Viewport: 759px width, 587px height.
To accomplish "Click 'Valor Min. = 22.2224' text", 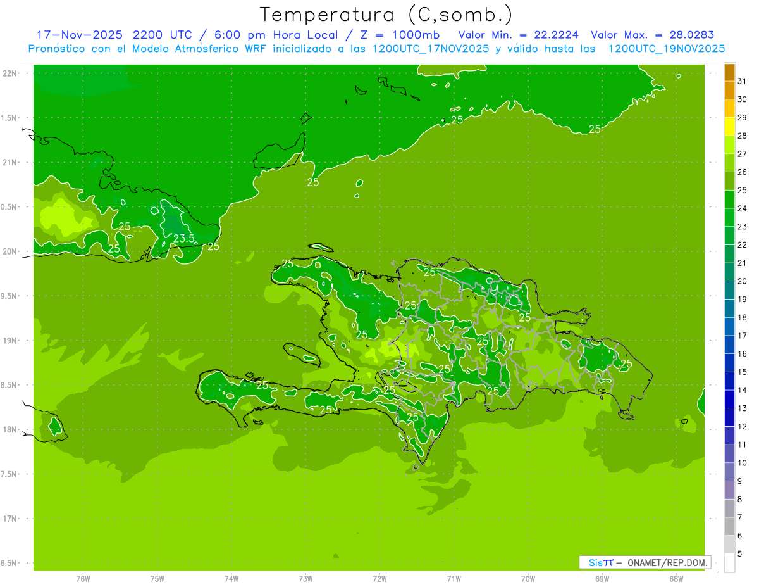I will coord(519,34).
